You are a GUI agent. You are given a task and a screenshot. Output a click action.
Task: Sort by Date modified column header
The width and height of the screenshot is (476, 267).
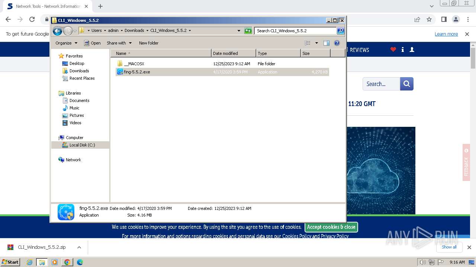point(234,53)
